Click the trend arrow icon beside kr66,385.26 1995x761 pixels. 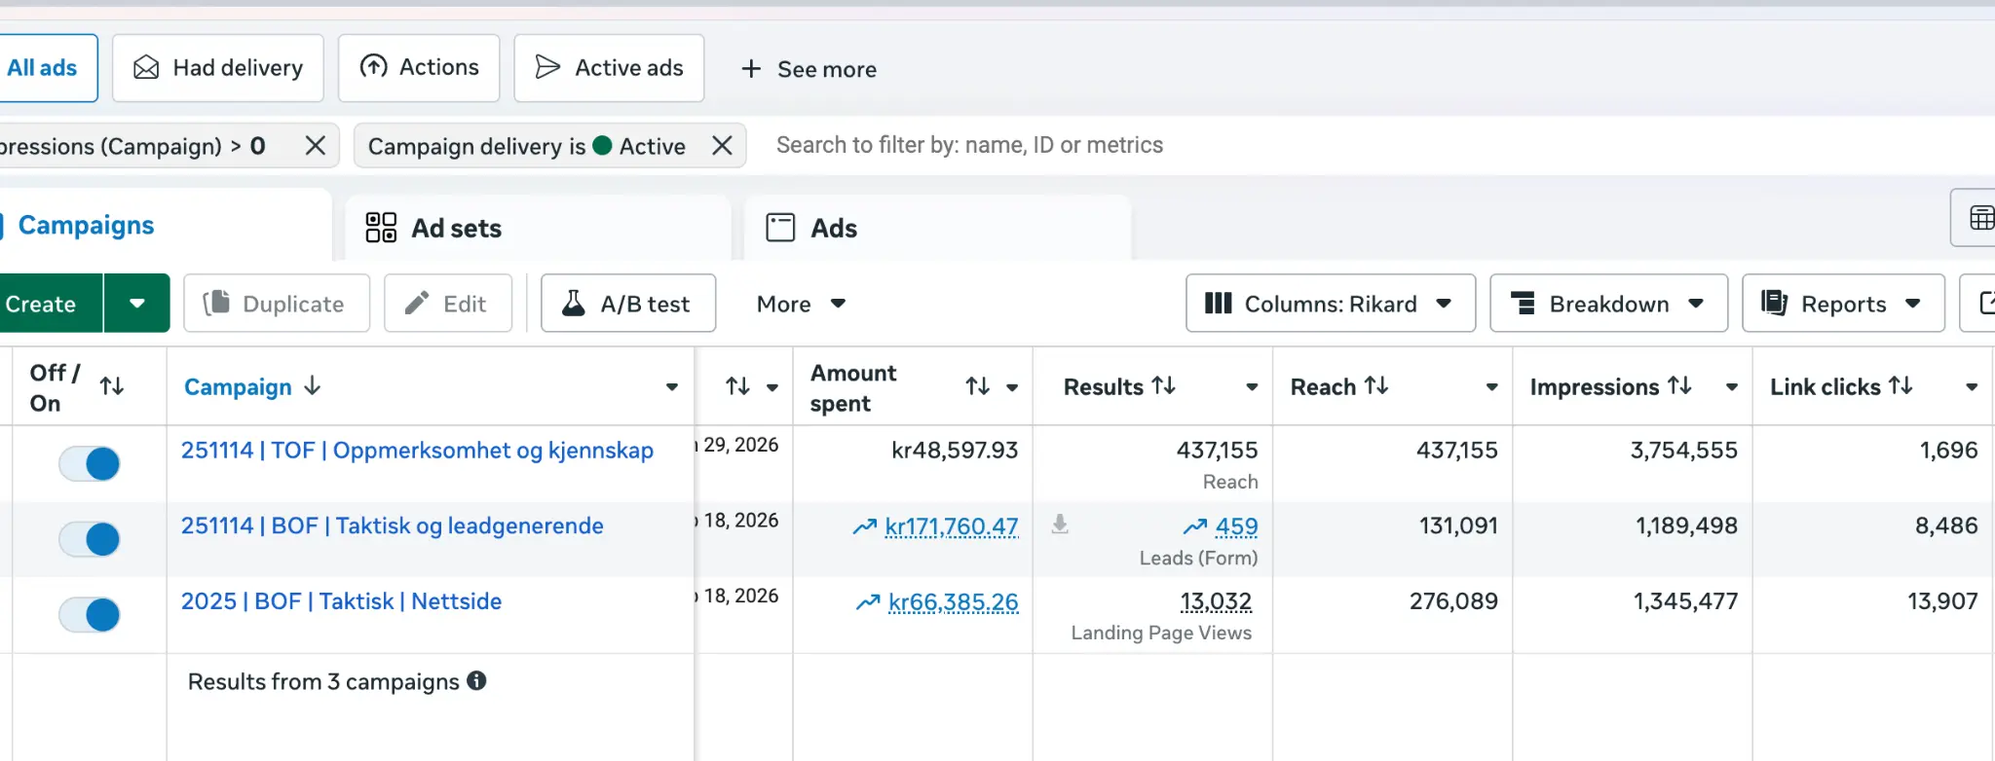tap(868, 602)
